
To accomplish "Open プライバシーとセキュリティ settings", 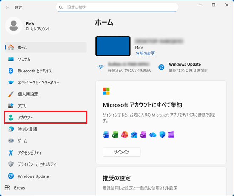I will tap(46, 164).
